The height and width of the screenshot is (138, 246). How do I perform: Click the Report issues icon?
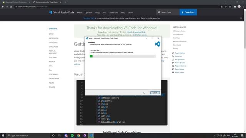coord(173,69)
